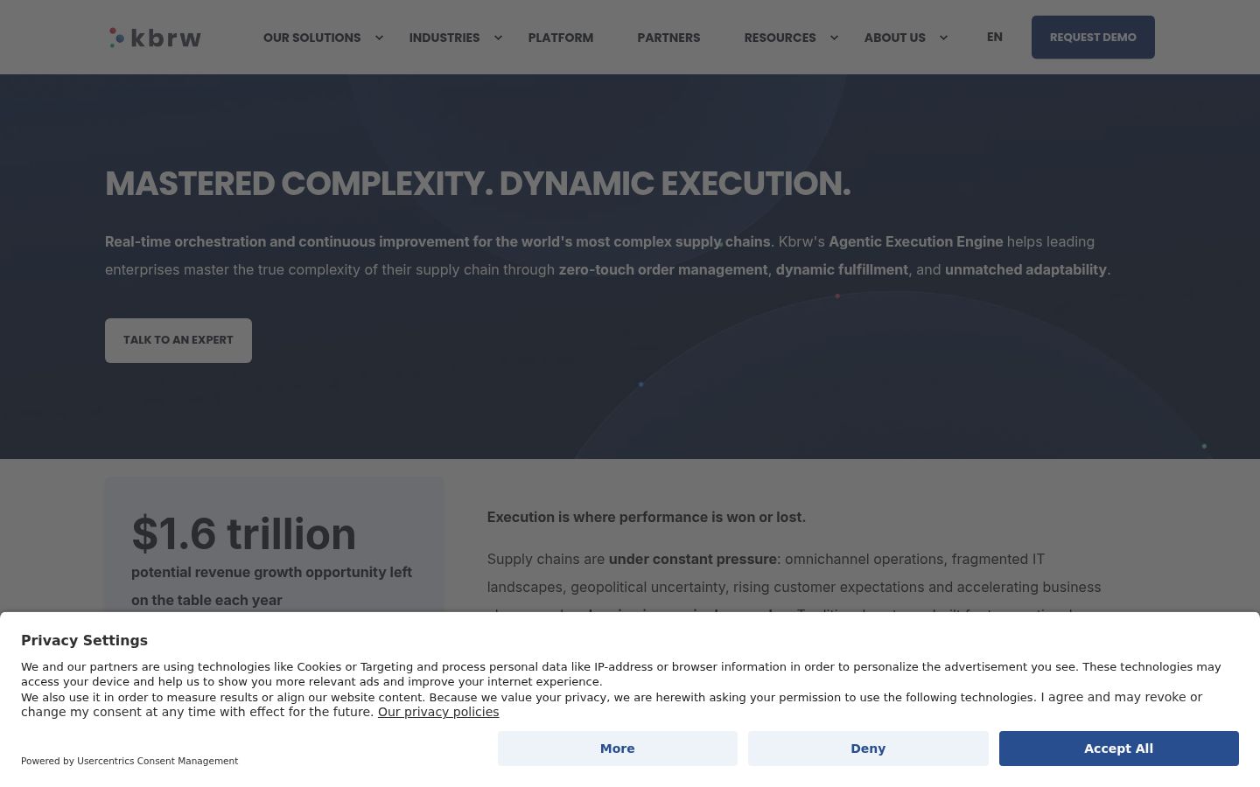Open the EN language selector
The height and width of the screenshot is (787, 1260).
pos(995,37)
